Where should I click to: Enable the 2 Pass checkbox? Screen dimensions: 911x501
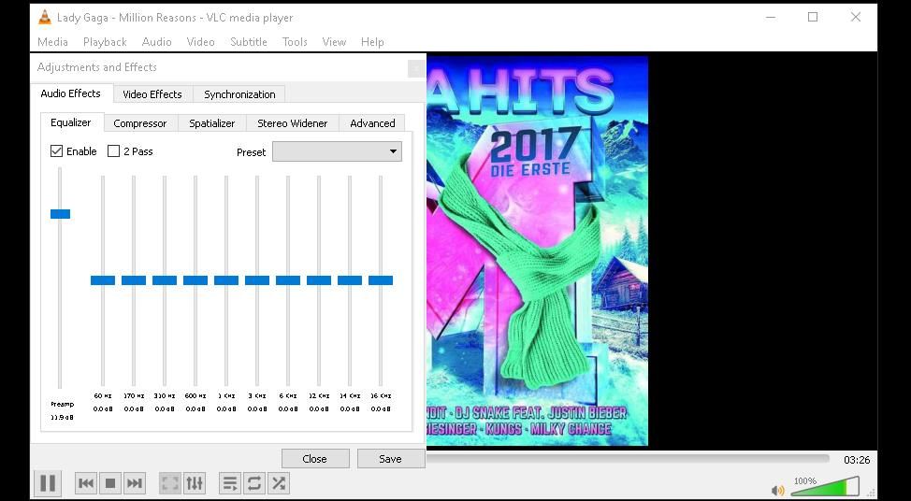pos(114,151)
